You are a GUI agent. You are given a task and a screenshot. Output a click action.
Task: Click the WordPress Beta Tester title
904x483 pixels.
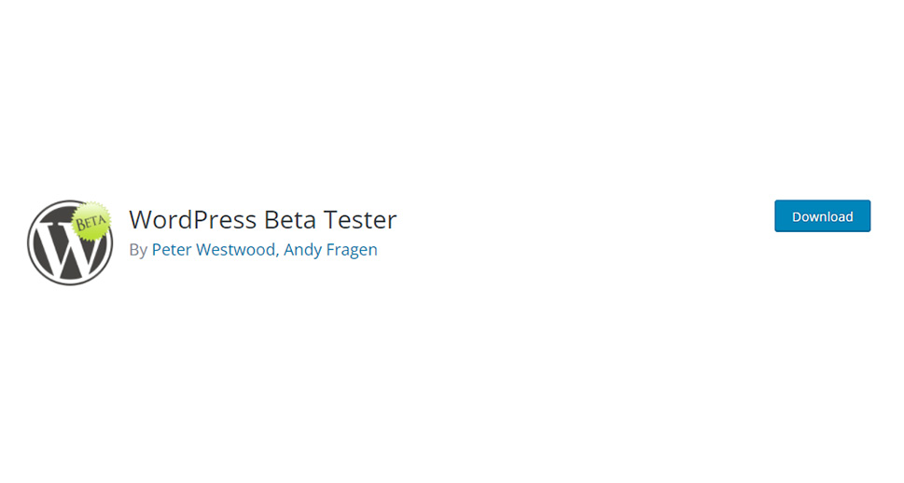[263, 220]
